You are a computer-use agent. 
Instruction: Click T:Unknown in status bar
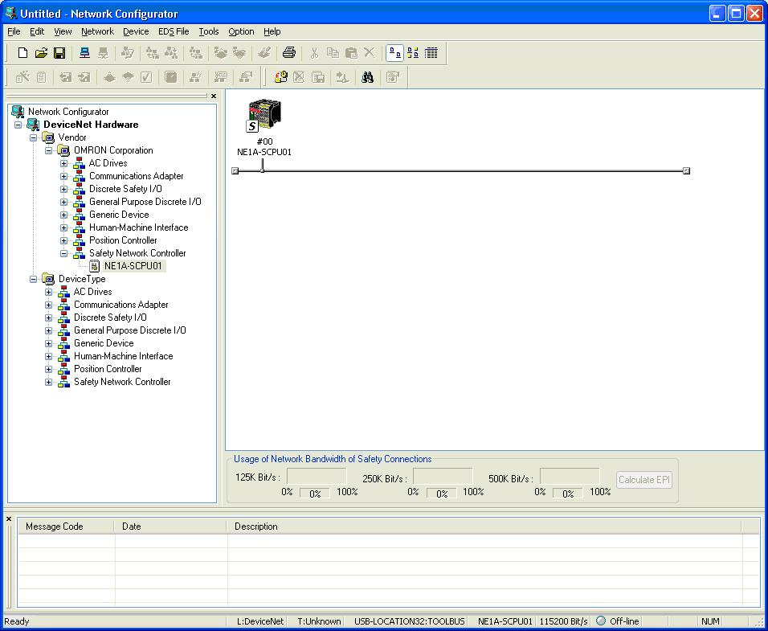click(320, 621)
